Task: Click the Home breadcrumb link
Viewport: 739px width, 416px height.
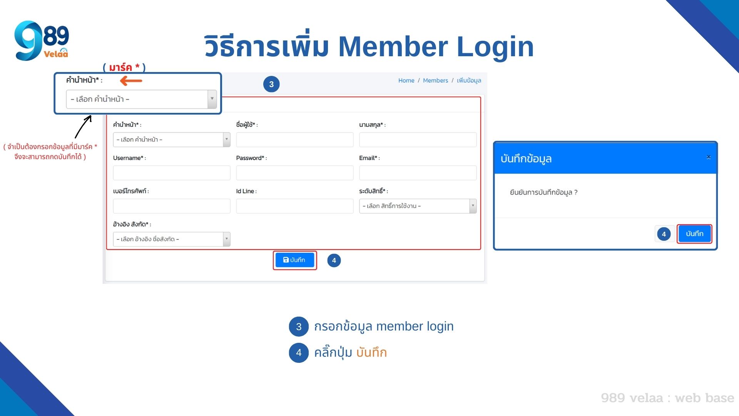Action: (x=406, y=80)
